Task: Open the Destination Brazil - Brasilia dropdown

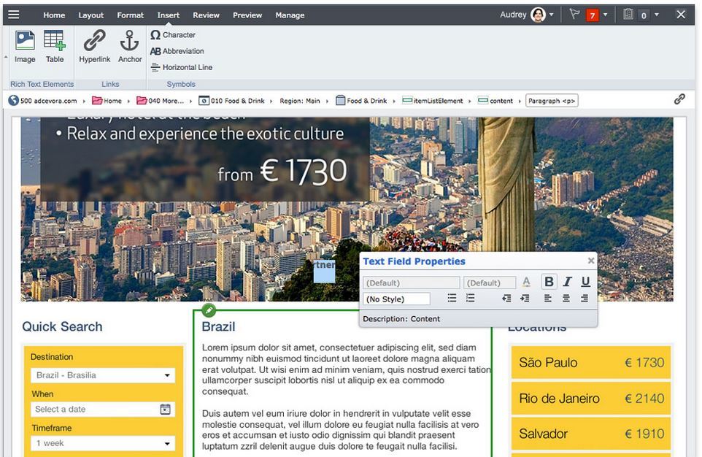Action: (x=103, y=375)
